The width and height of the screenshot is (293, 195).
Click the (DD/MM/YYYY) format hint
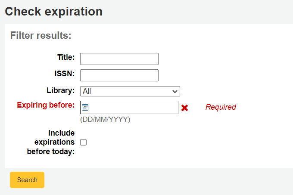tap(105, 119)
